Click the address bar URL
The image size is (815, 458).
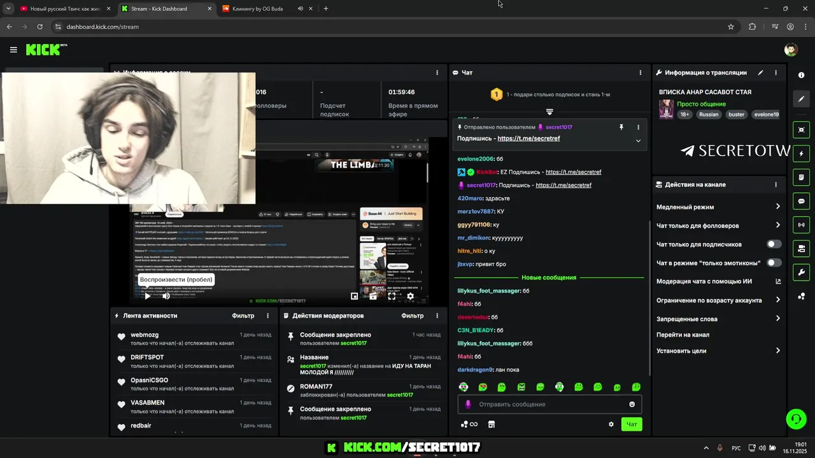[x=103, y=27]
